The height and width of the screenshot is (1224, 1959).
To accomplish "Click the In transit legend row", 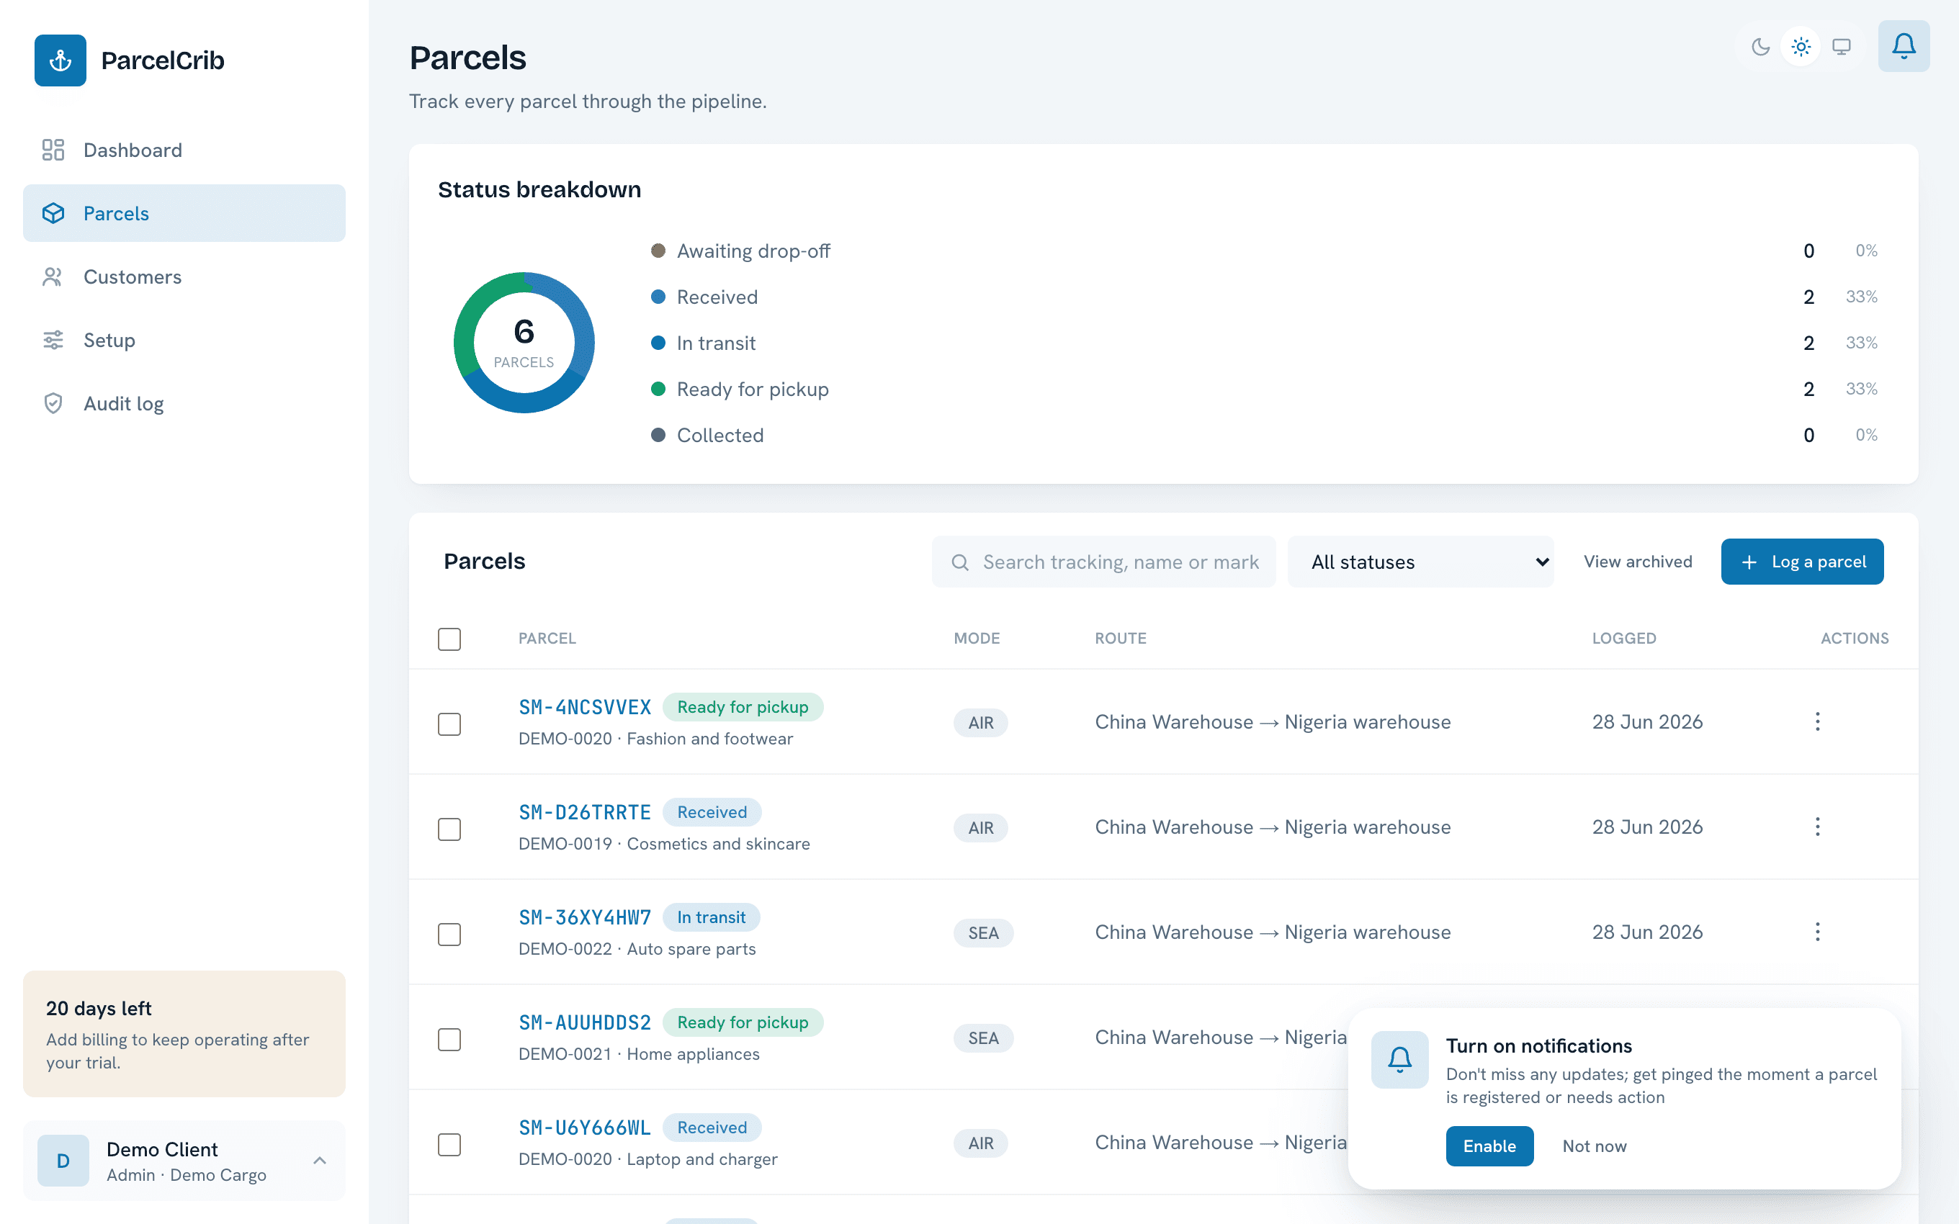I will [x=1265, y=343].
